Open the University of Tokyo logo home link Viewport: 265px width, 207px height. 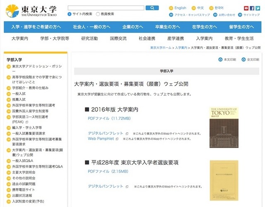[x=31, y=11]
